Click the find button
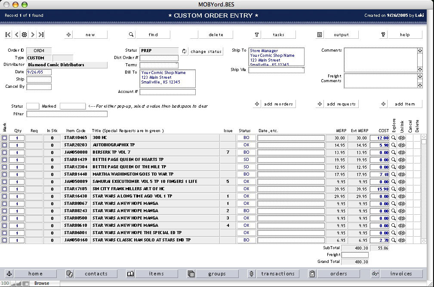 pyautogui.click(x=153, y=34)
